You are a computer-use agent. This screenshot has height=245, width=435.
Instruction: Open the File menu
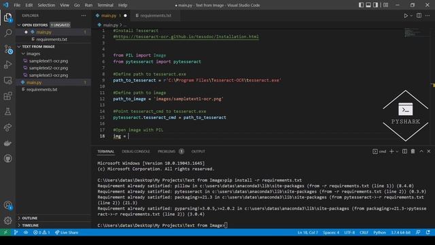coord(17,5)
